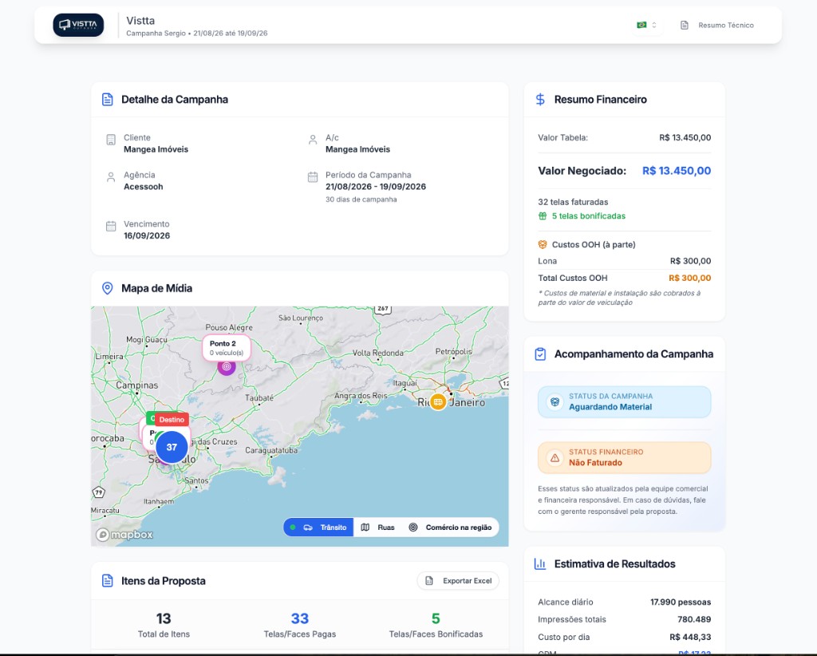Click '21/08/2026 - 19/09/2026' campaign period
The image size is (817, 656).
pyautogui.click(x=376, y=187)
